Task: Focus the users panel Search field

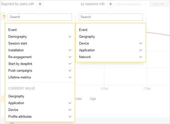Action: (x=40, y=17)
